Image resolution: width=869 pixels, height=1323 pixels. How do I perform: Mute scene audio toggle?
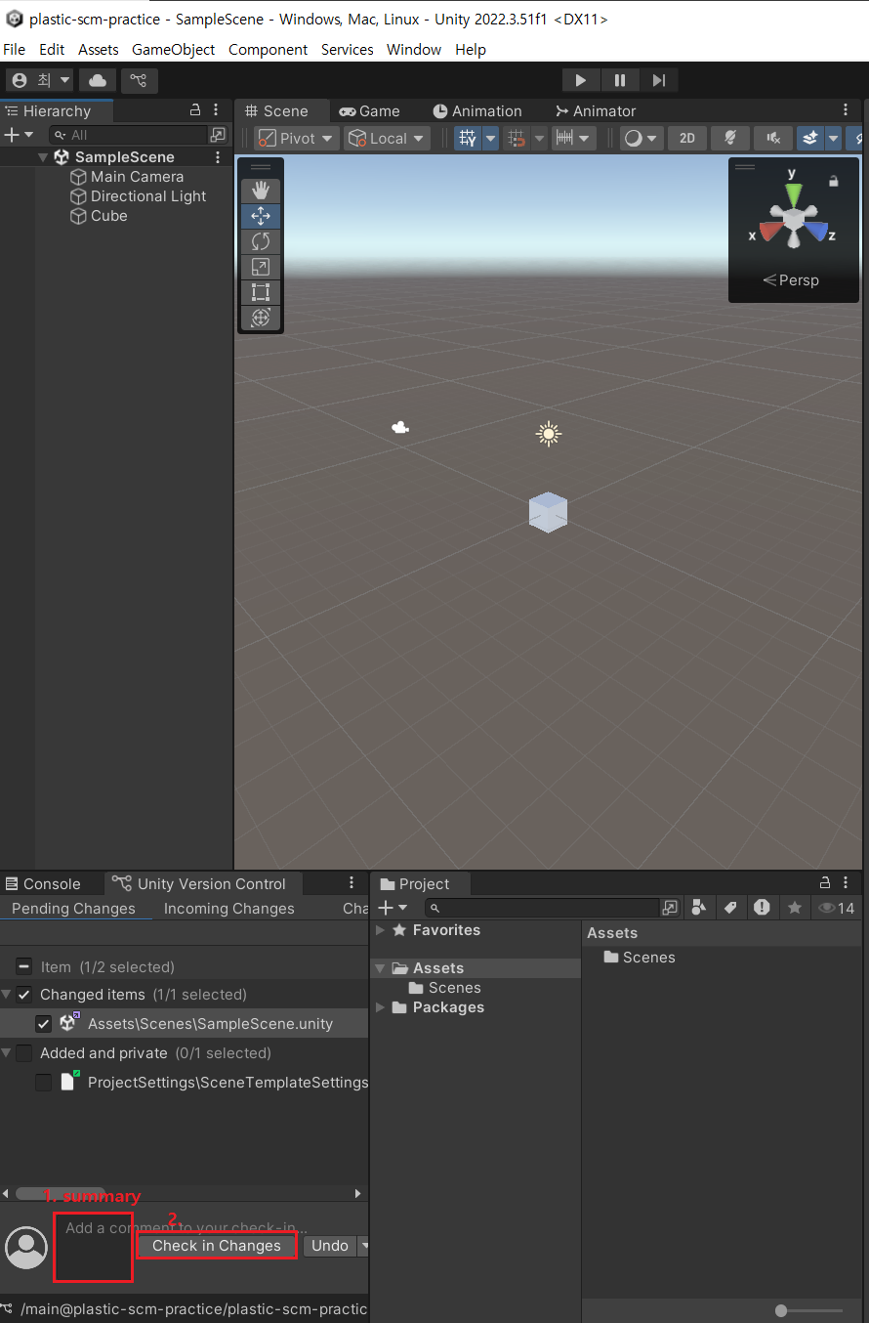tap(772, 138)
